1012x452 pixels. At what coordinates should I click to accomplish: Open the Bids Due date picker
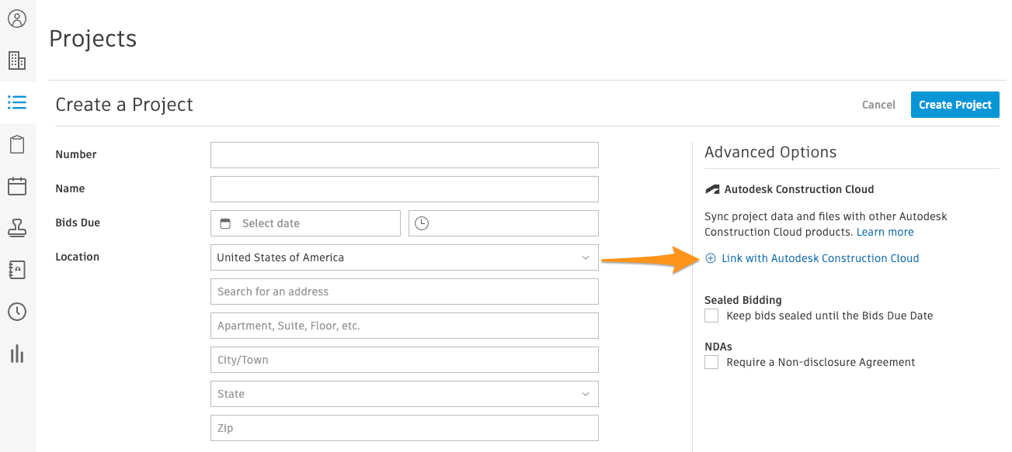point(305,223)
